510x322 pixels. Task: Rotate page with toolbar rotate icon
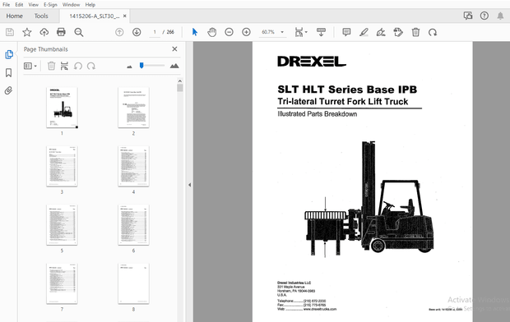433,32
